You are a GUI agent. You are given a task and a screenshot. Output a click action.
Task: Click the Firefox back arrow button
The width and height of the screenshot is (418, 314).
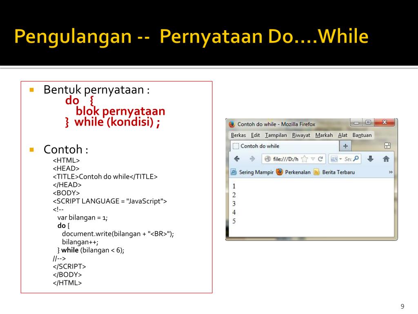point(237,159)
